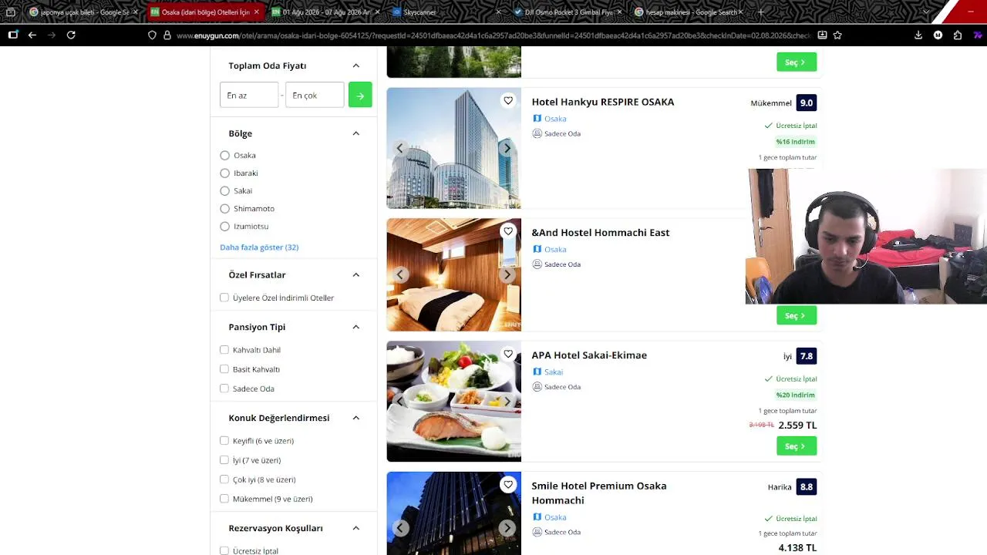Click the En az minimum price field
Image resolution: width=987 pixels, height=555 pixels.
pos(249,95)
